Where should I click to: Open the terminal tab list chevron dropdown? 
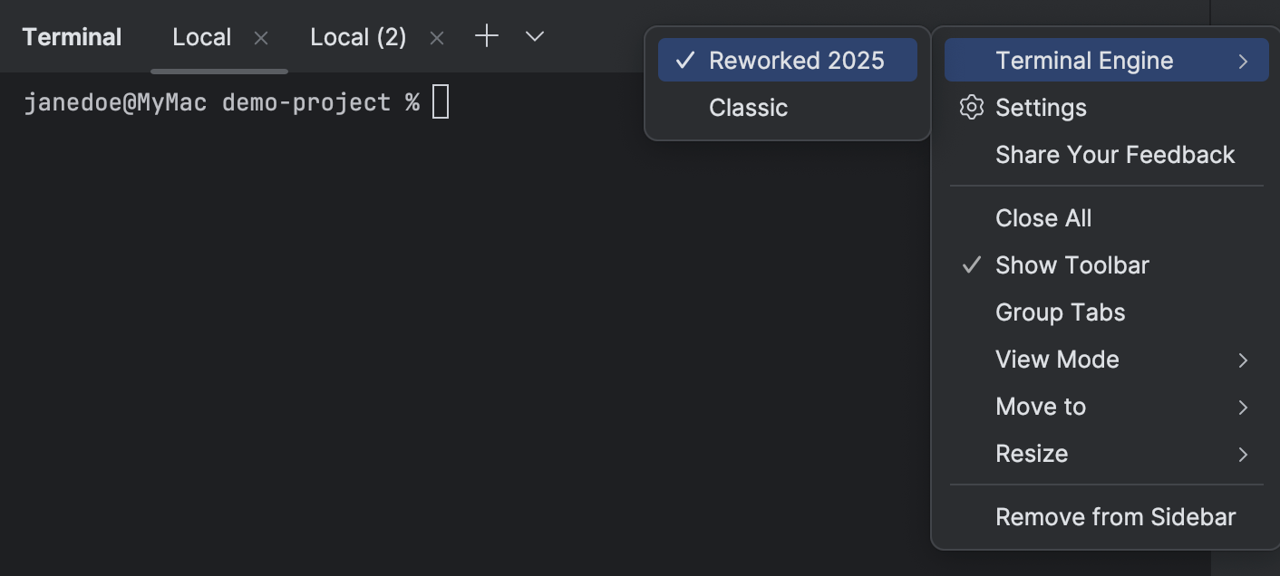pyautogui.click(x=534, y=38)
